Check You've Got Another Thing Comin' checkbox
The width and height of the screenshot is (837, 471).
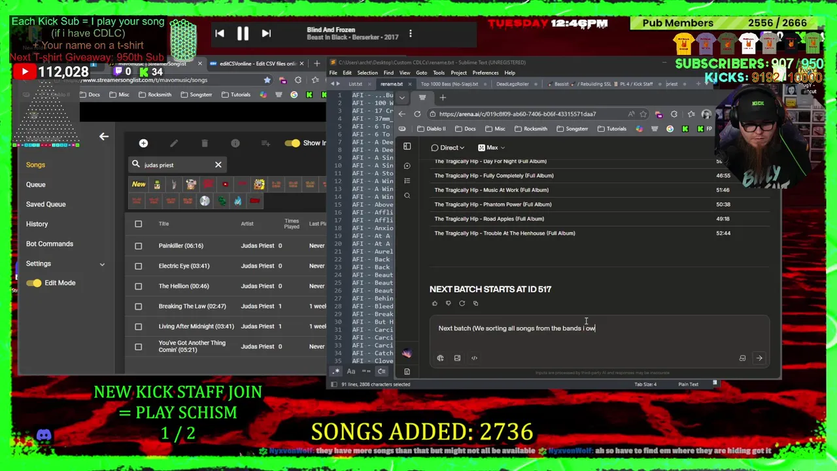(x=138, y=347)
